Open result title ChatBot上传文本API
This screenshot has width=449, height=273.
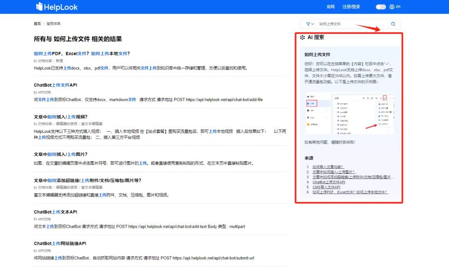(x=55, y=212)
